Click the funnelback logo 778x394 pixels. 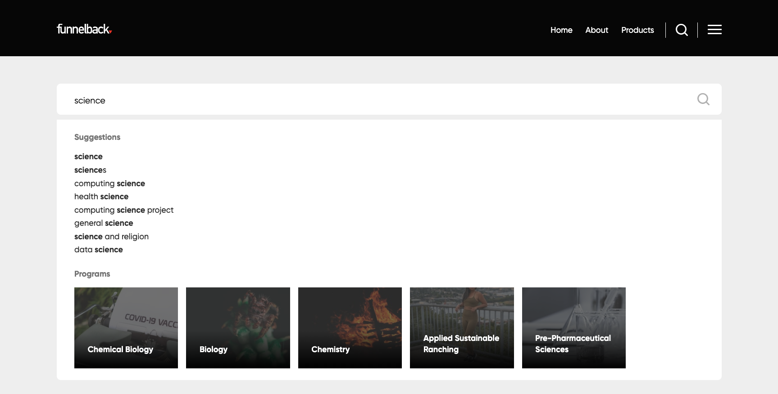pyautogui.click(x=84, y=29)
